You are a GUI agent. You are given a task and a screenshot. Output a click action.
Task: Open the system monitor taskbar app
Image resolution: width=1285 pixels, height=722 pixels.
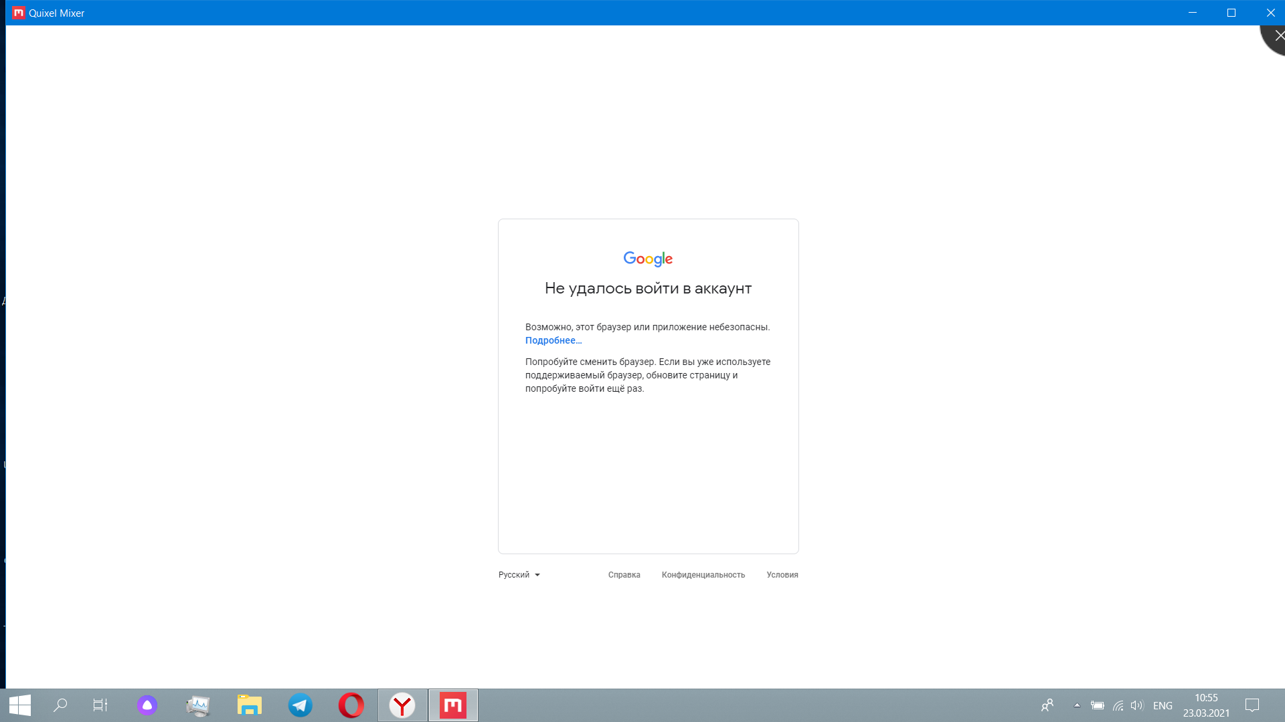(198, 705)
